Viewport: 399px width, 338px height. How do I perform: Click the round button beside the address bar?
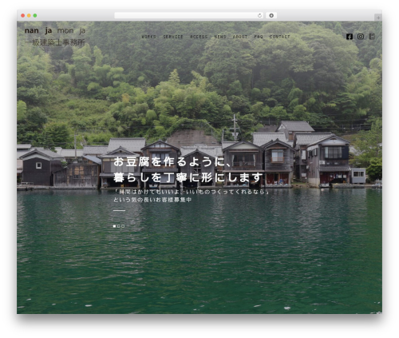click(x=271, y=15)
